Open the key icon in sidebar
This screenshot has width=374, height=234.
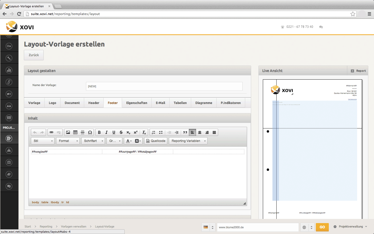tap(9, 46)
